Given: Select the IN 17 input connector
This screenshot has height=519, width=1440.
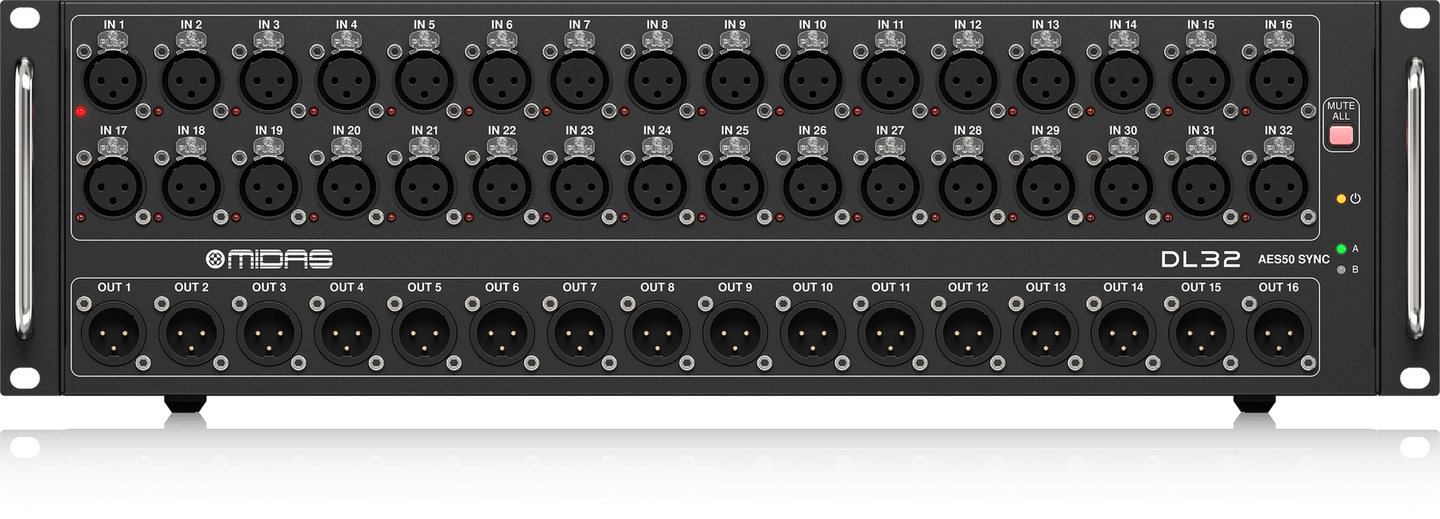Looking at the screenshot, I should tap(114, 187).
